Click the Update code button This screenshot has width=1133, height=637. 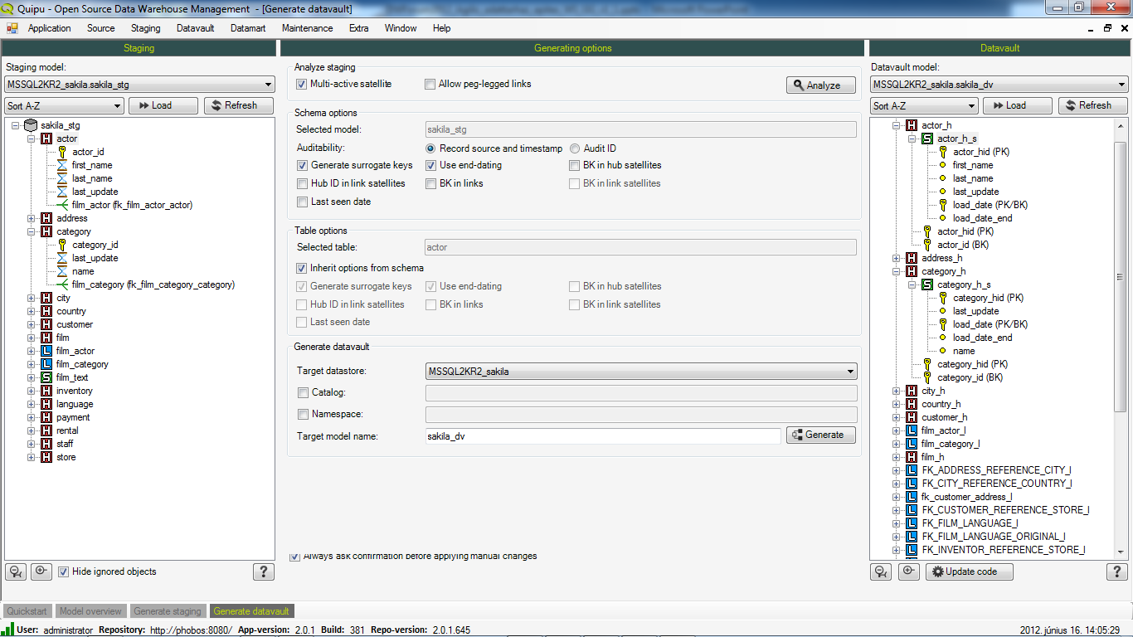[970, 571]
